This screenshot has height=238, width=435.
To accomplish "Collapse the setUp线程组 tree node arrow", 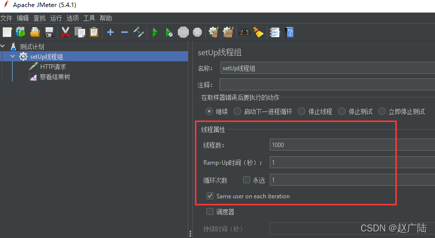I will pyautogui.click(x=13, y=56).
